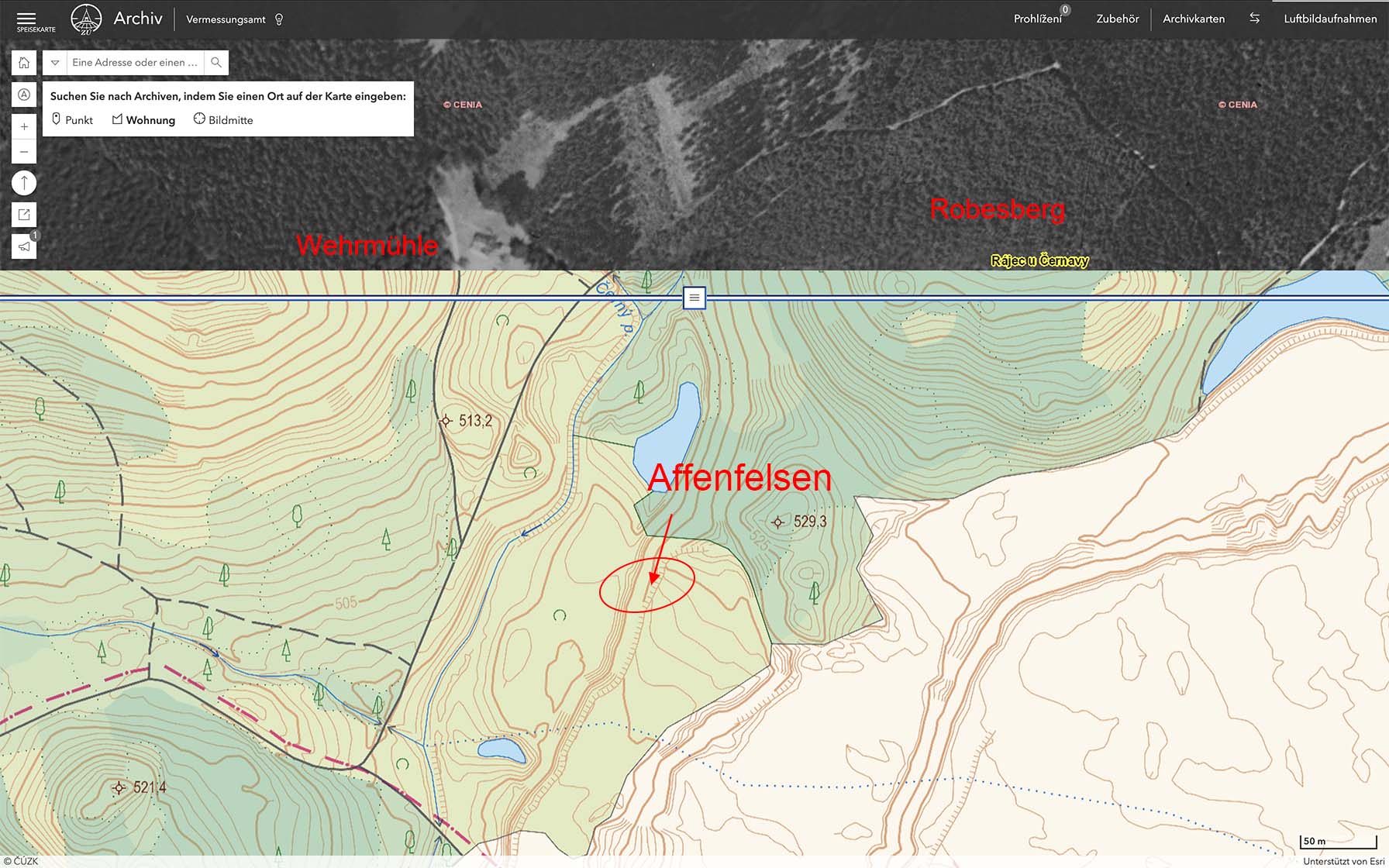1389x868 pixels.
Task: Click the circled A button in sidebar
Action: coord(24,95)
